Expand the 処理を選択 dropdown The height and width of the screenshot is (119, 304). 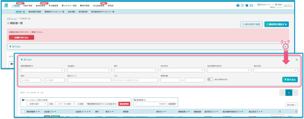tap(36, 104)
